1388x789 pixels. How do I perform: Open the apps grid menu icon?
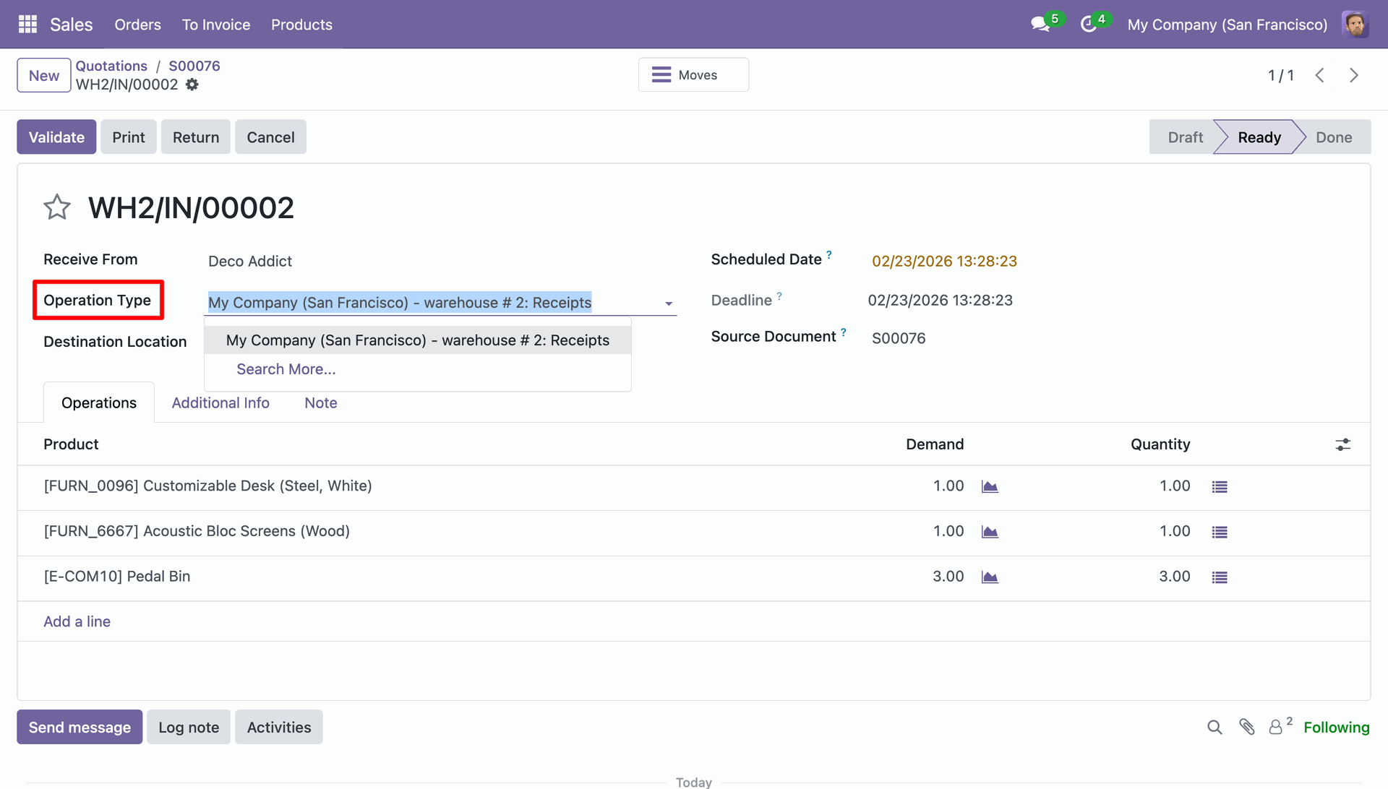[x=27, y=25]
